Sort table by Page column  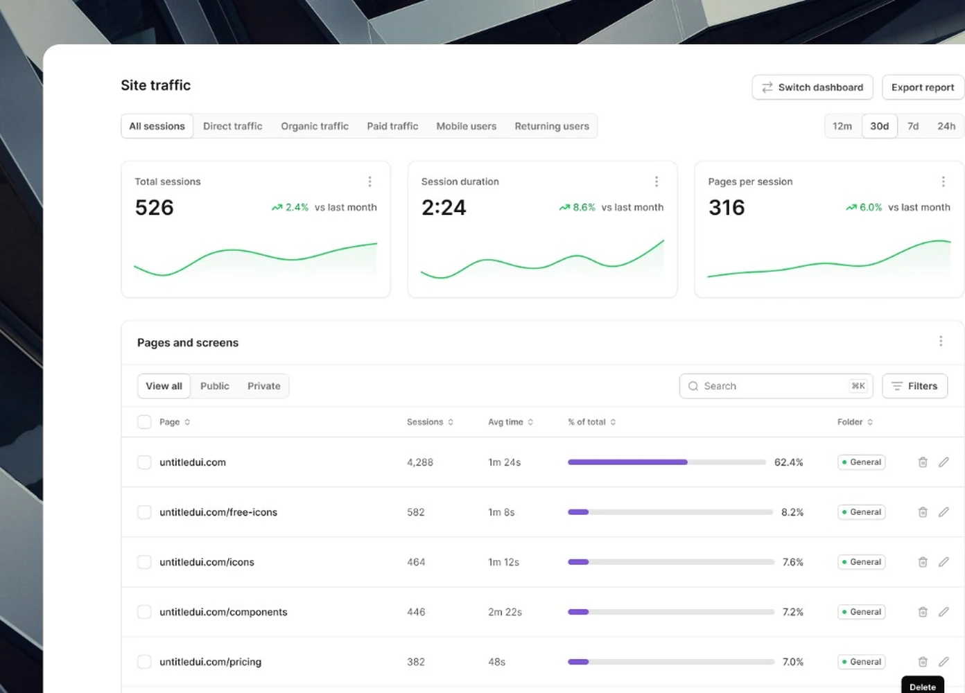click(175, 422)
